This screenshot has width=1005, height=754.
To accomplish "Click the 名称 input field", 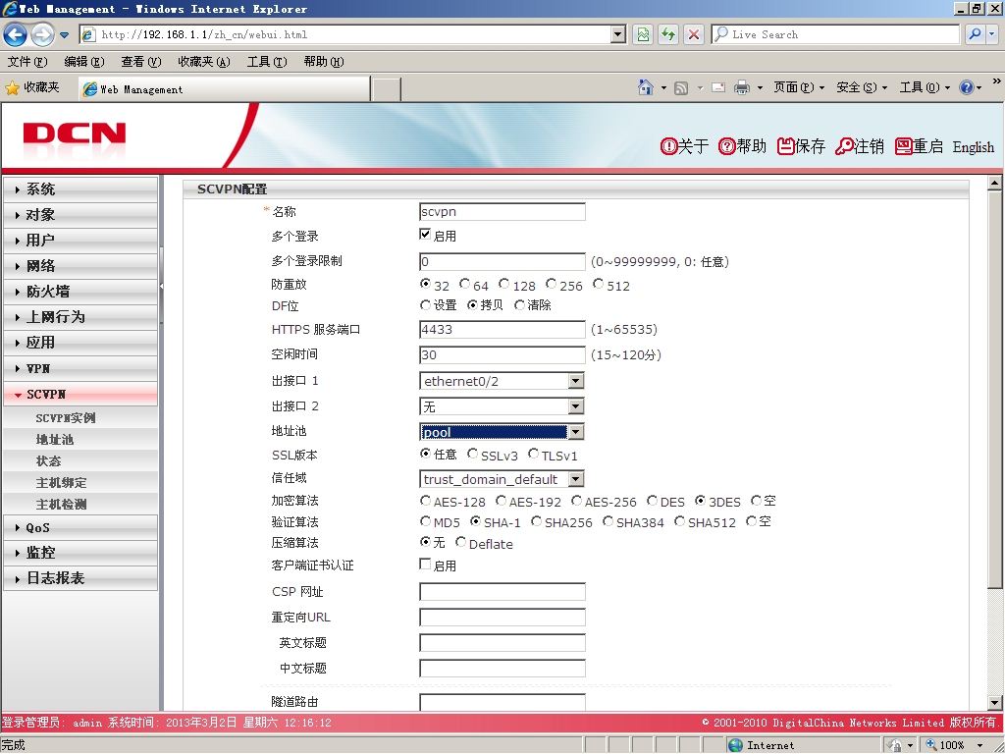I will click(502, 212).
